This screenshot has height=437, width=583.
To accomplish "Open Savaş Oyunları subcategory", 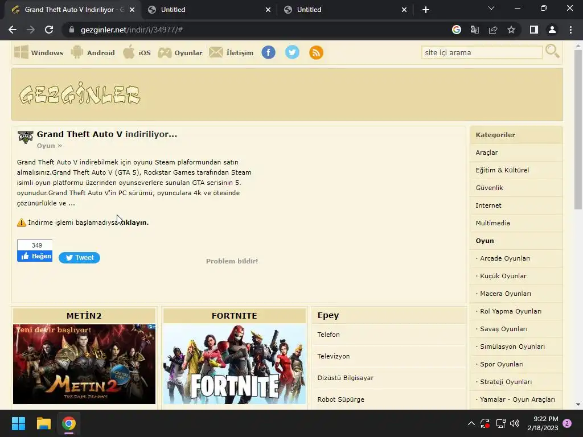I will [x=516, y=329].
